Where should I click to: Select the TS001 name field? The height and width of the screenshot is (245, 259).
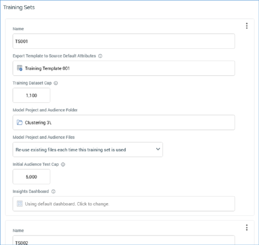pos(124,41)
